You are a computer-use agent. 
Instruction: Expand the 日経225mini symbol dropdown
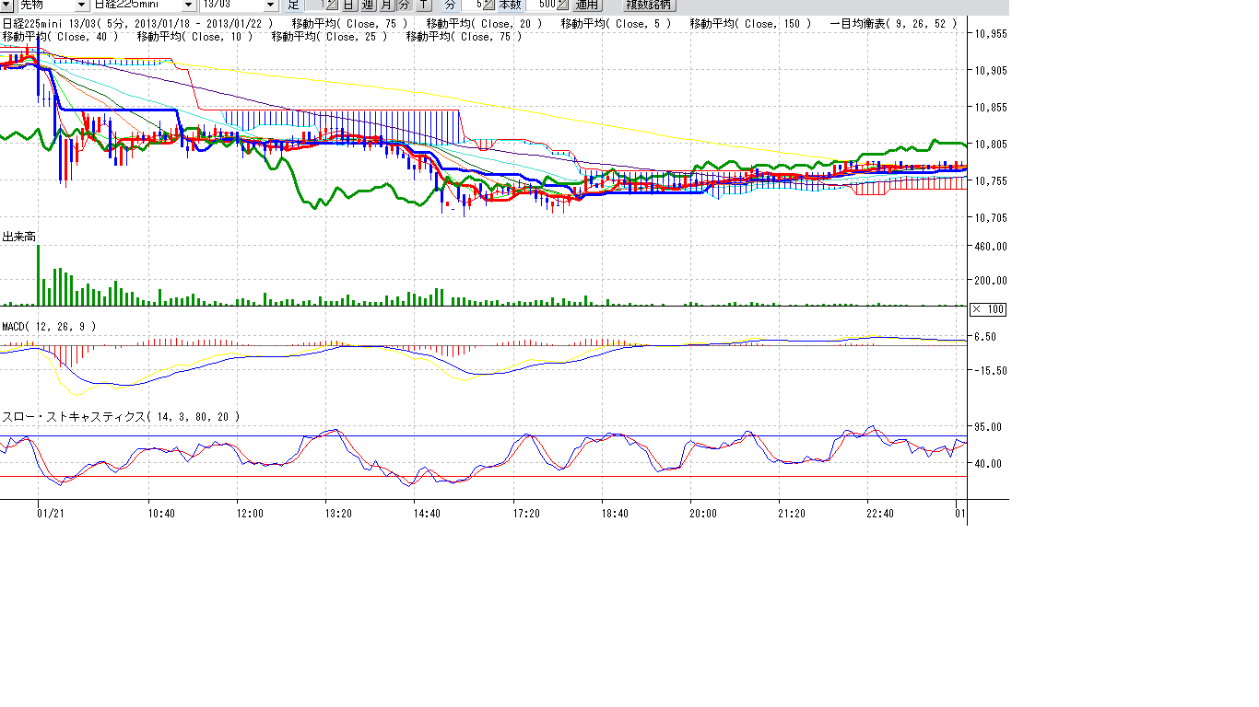[189, 5]
